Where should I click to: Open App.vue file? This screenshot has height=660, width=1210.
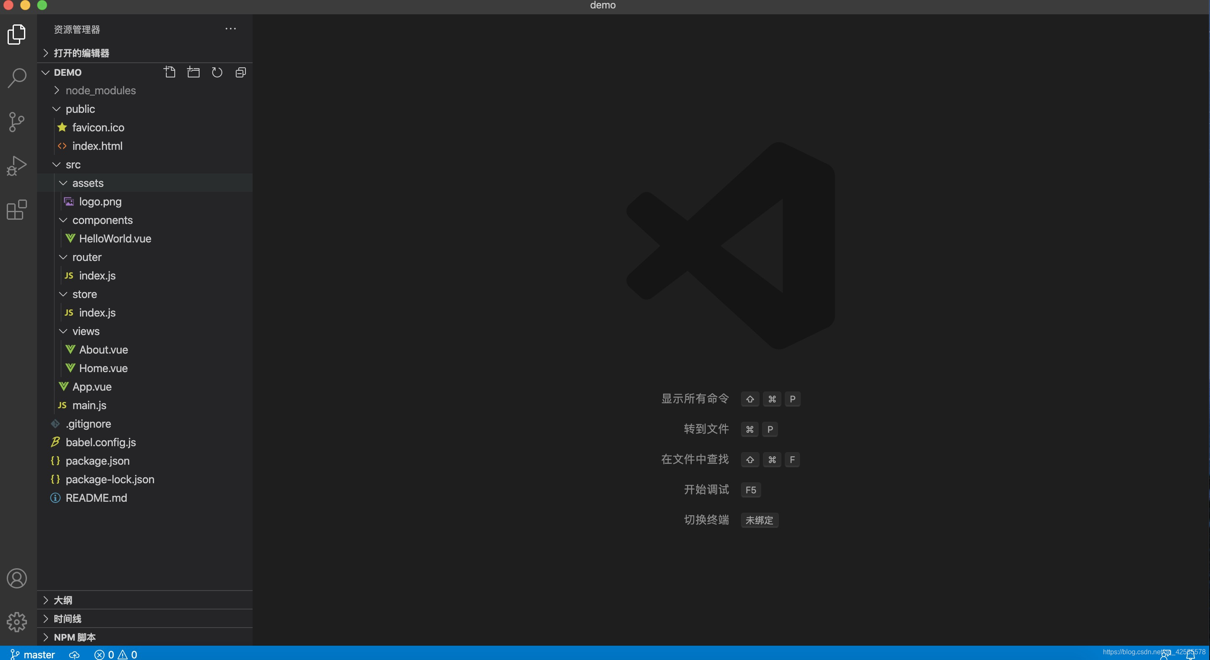click(145, 387)
